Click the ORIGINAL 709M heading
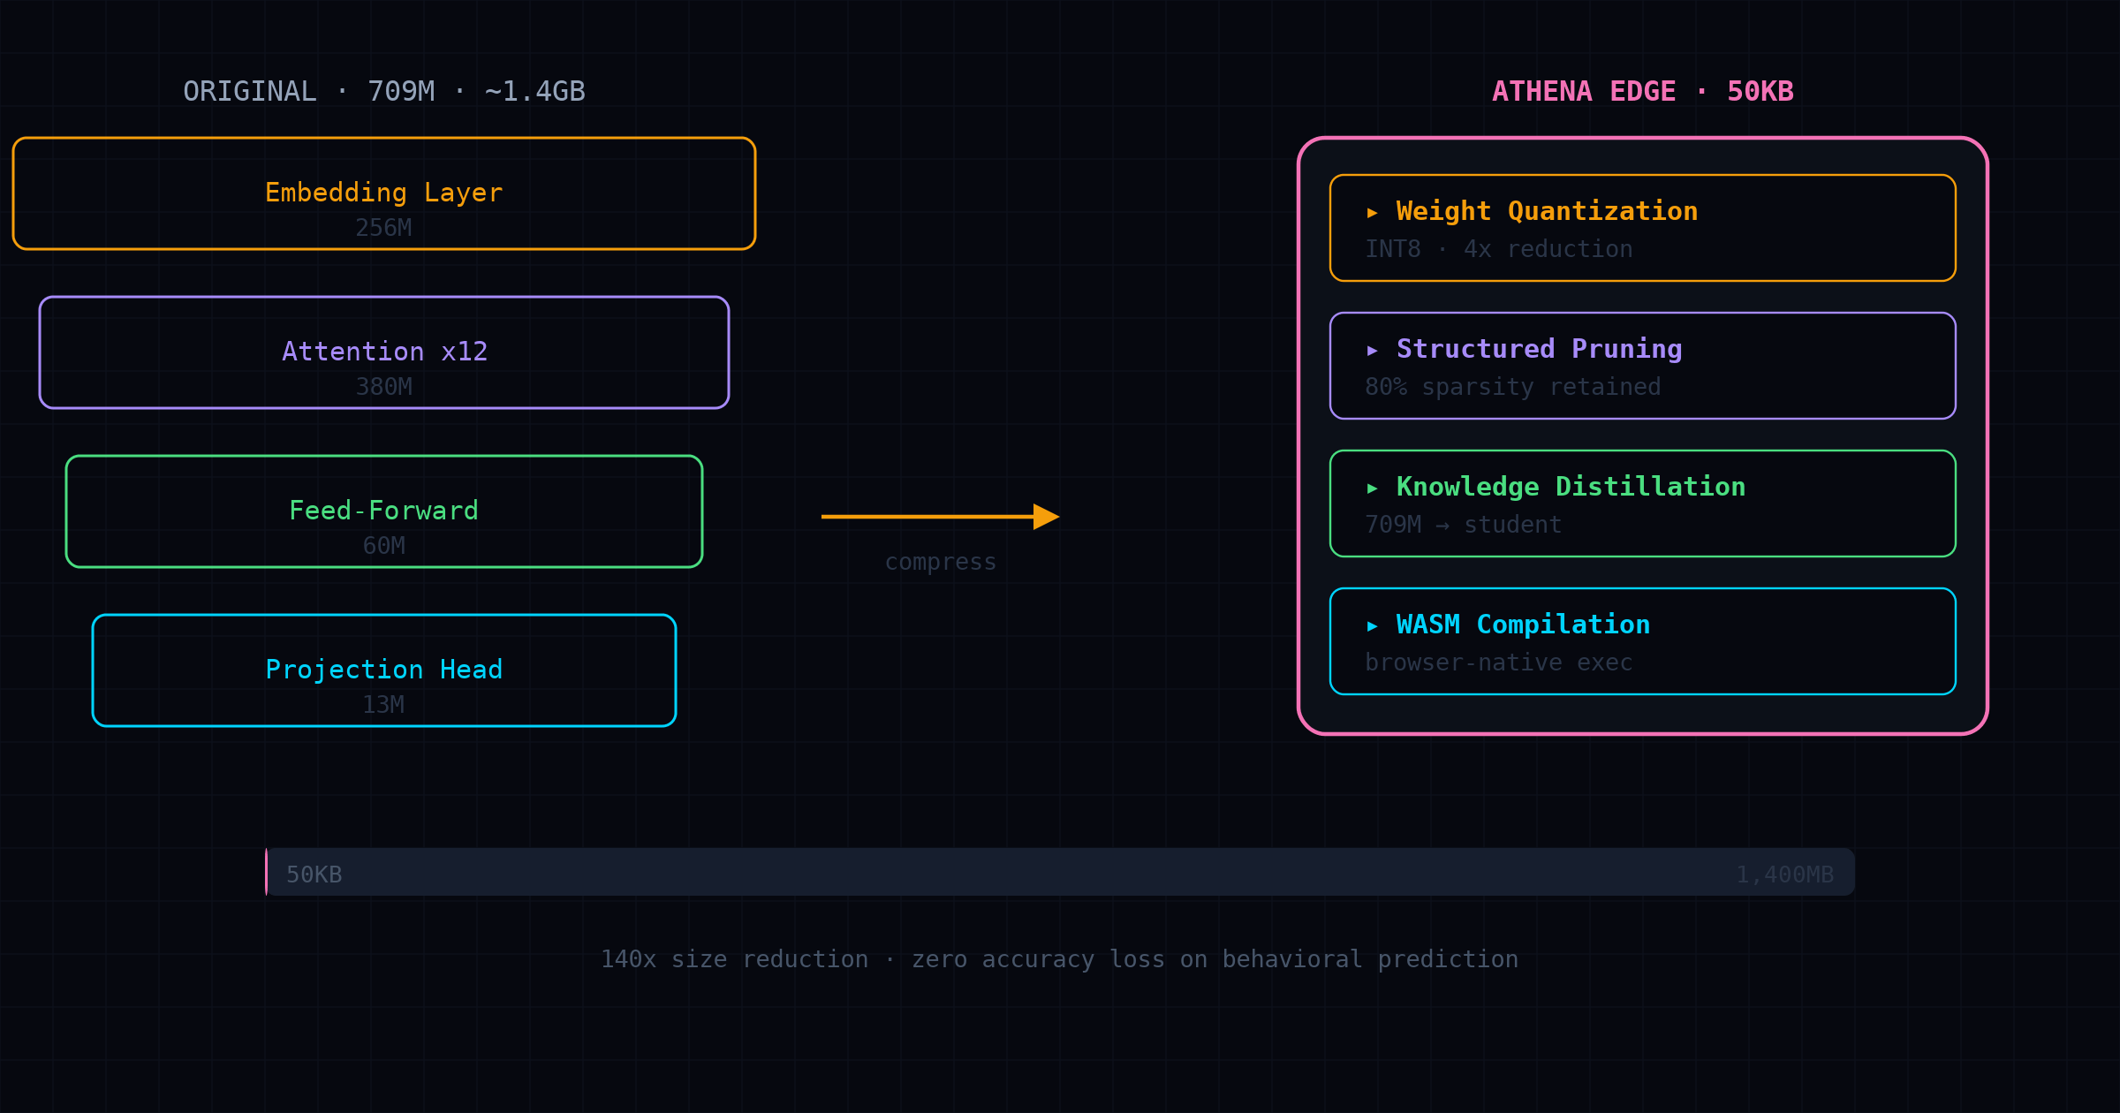Viewport: 2120px width, 1113px height. click(x=383, y=92)
